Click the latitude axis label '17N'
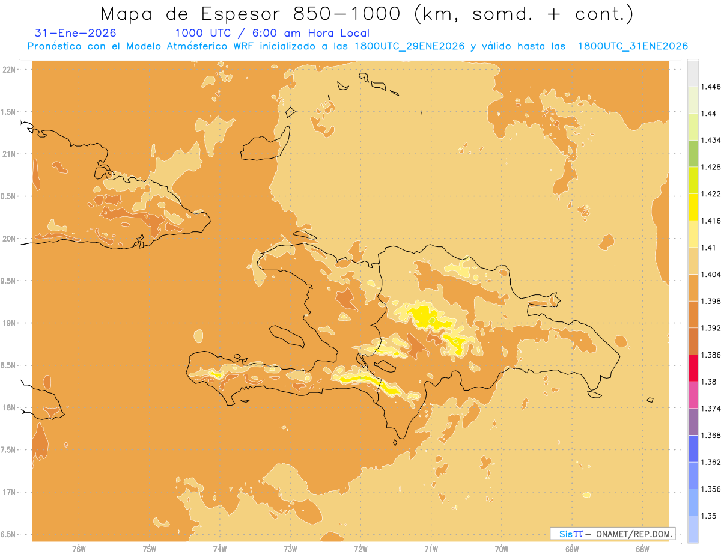The width and height of the screenshot is (721, 557). click(x=10, y=492)
